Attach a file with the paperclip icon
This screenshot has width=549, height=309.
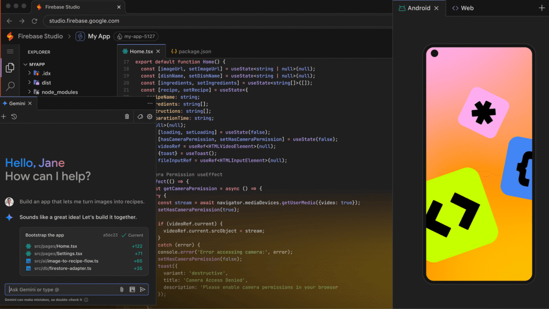[x=122, y=289]
